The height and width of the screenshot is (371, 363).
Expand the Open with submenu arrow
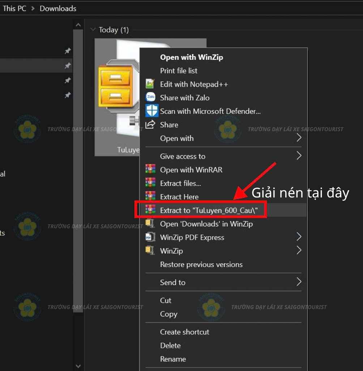pos(299,138)
